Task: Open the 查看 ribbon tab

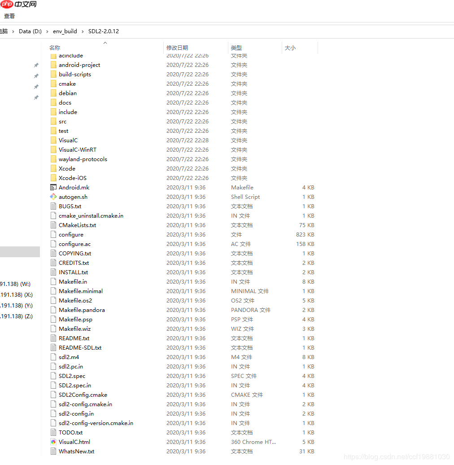Action: point(9,16)
